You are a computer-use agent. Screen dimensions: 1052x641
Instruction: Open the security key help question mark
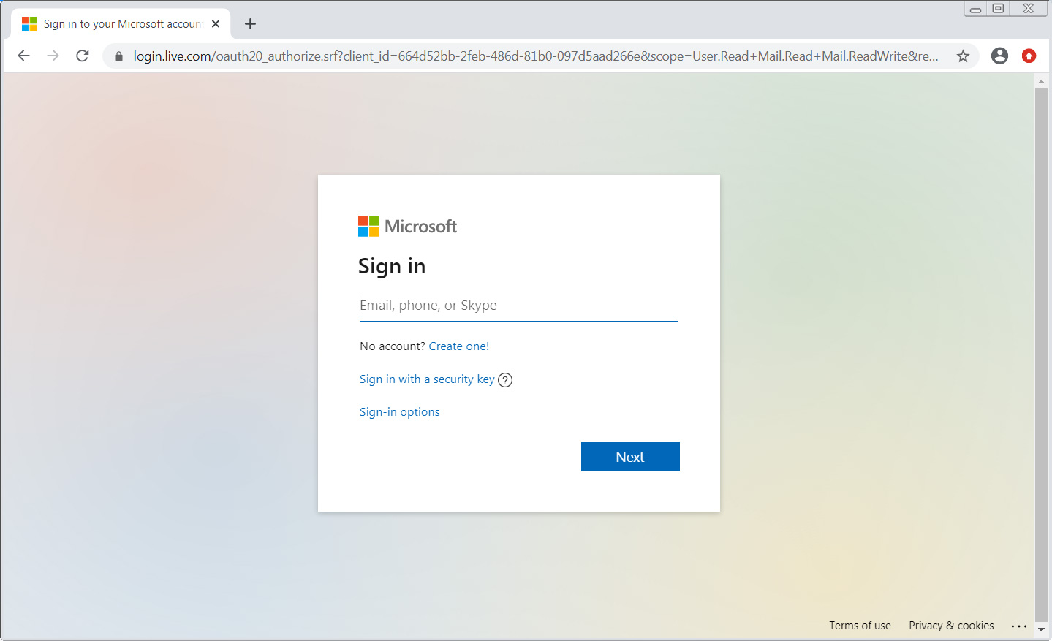(505, 380)
